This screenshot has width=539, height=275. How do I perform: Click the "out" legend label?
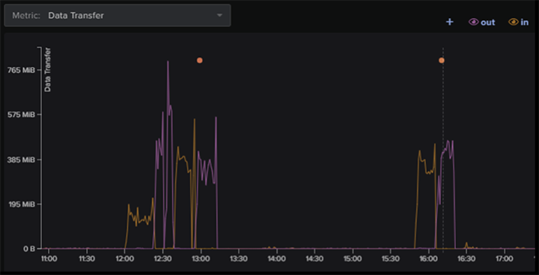[x=488, y=22]
